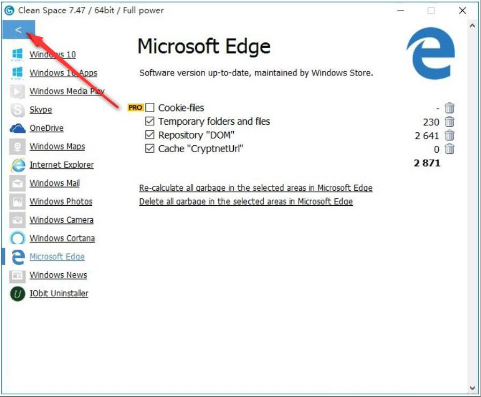The height and width of the screenshot is (397, 481).
Task: Re-calculate all garbage in Microsoft Edge
Action: tap(255, 188)
